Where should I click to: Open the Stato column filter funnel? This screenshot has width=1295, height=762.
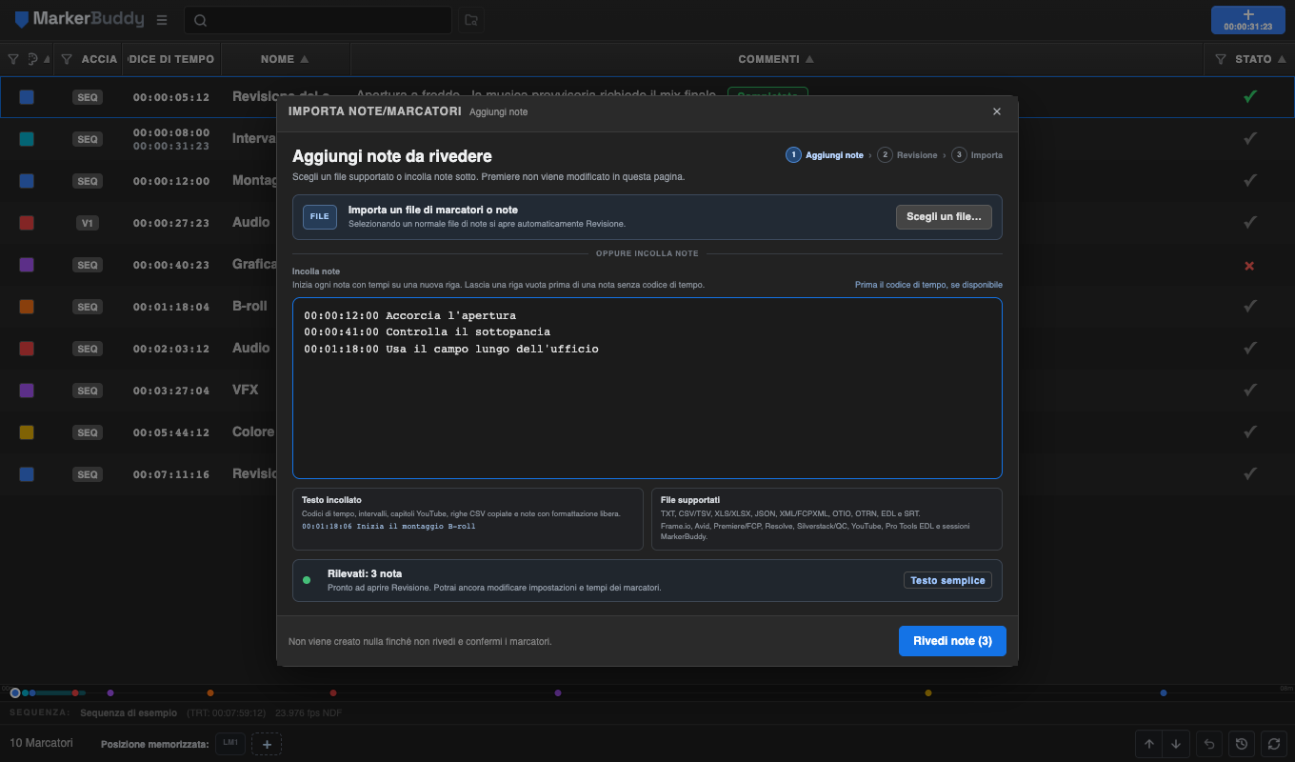(1221, 59)
